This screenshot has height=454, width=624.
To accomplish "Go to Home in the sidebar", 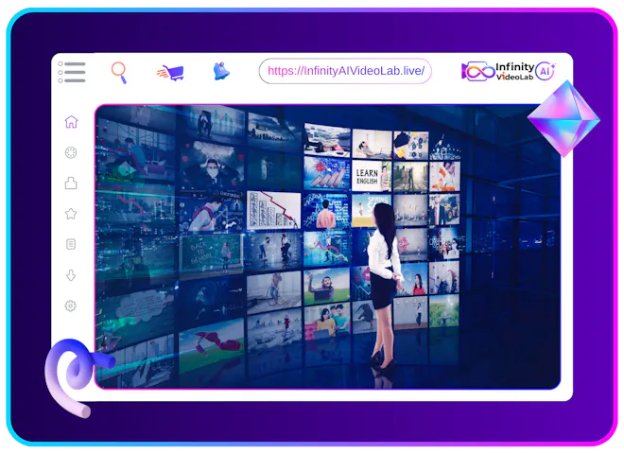I will [71, 122].
